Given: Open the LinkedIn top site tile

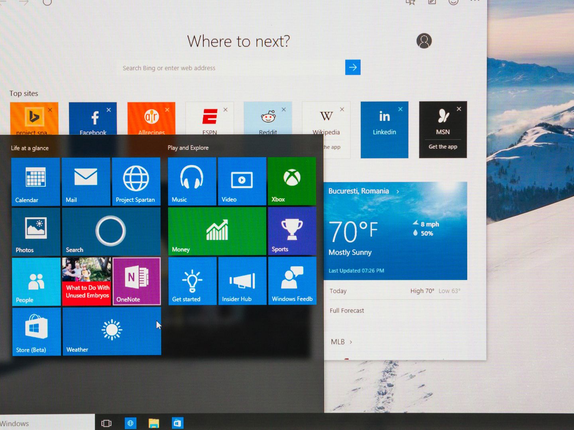Looking at the screenshot, I should (x=384, y=130).
